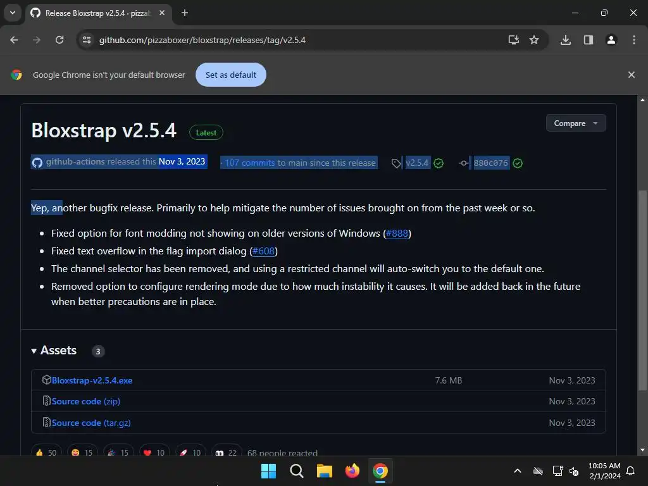Click the browser back arrow
This screenshot has height=486, width=648.
tap(14, 40)
